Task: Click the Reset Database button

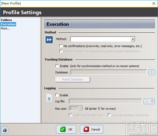Action: click(73, 79)
